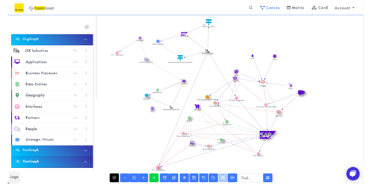Open Partners using its right arrow

click(x=86, y=118)
